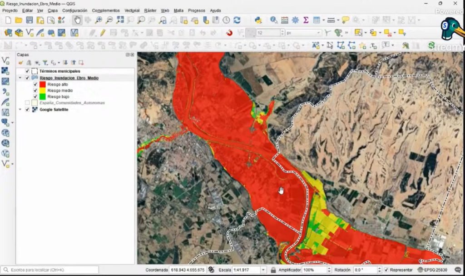Select Google Satellite layer name

click(54, 110)
